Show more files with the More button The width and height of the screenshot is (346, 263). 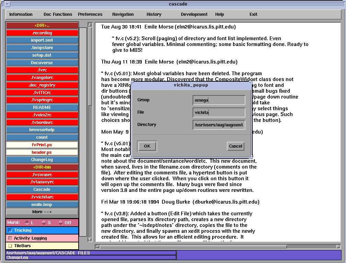42,212
